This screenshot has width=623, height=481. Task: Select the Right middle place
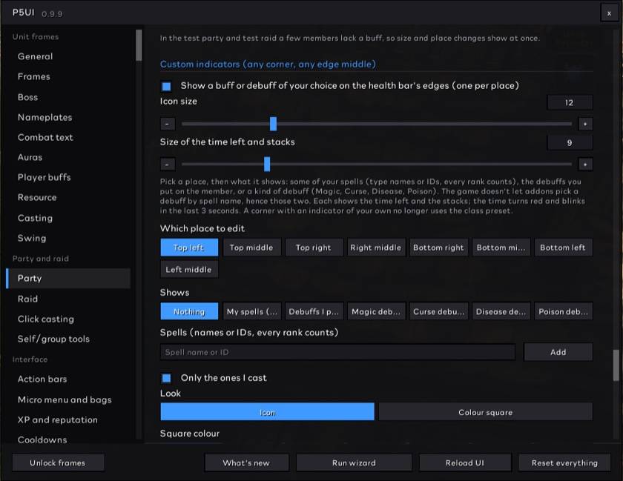pyautogui.click(x=376, y=248)
